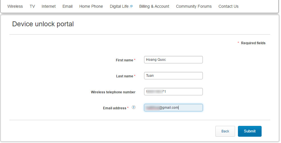Click the Back button

(225, 131)
